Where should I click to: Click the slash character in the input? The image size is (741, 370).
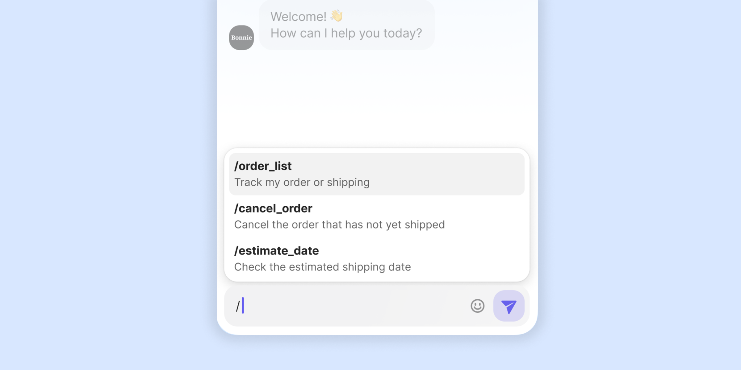click(238, 306)
